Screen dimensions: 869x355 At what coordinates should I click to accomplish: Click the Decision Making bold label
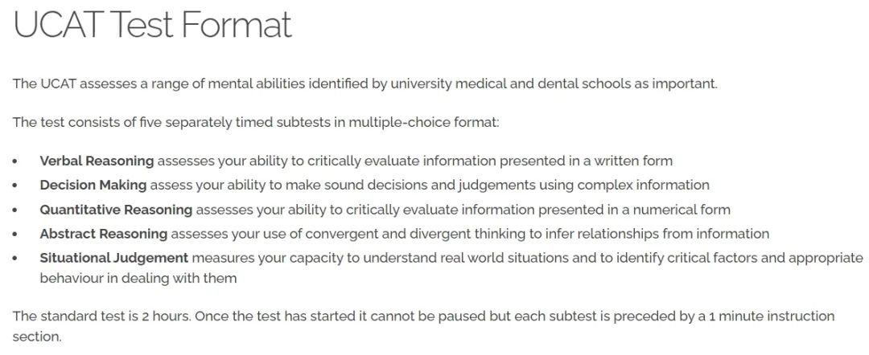[x=93, y=186]
